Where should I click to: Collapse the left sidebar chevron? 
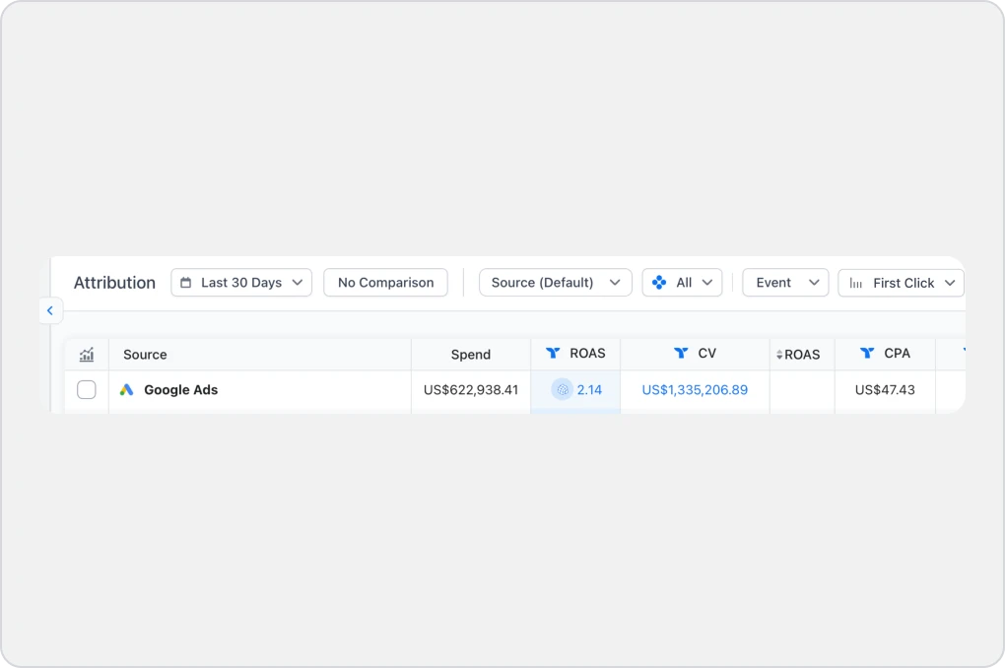50,311
